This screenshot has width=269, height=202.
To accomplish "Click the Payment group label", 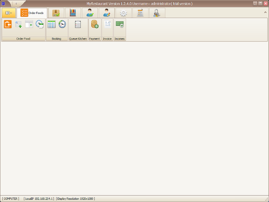I will [x=94, y=39].
